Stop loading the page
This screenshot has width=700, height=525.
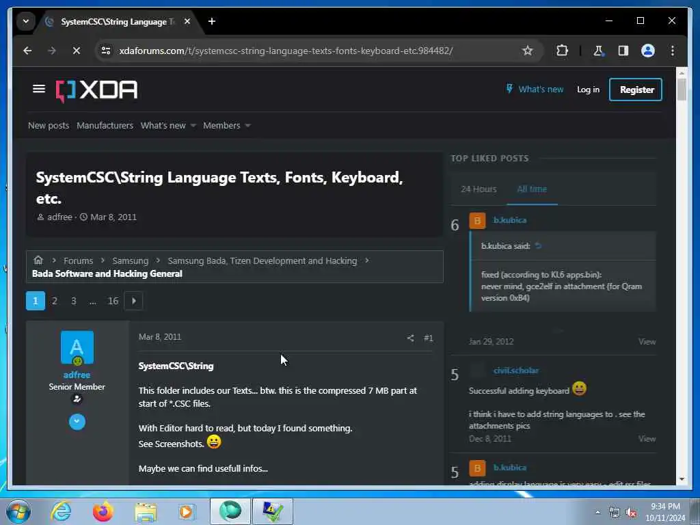tap(77, 51)
